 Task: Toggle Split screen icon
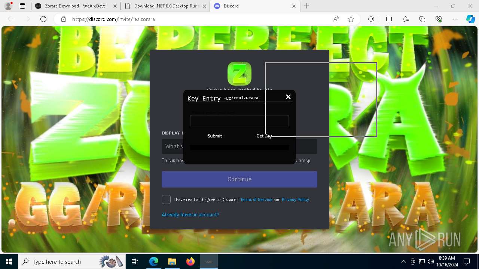coord(389,19)
